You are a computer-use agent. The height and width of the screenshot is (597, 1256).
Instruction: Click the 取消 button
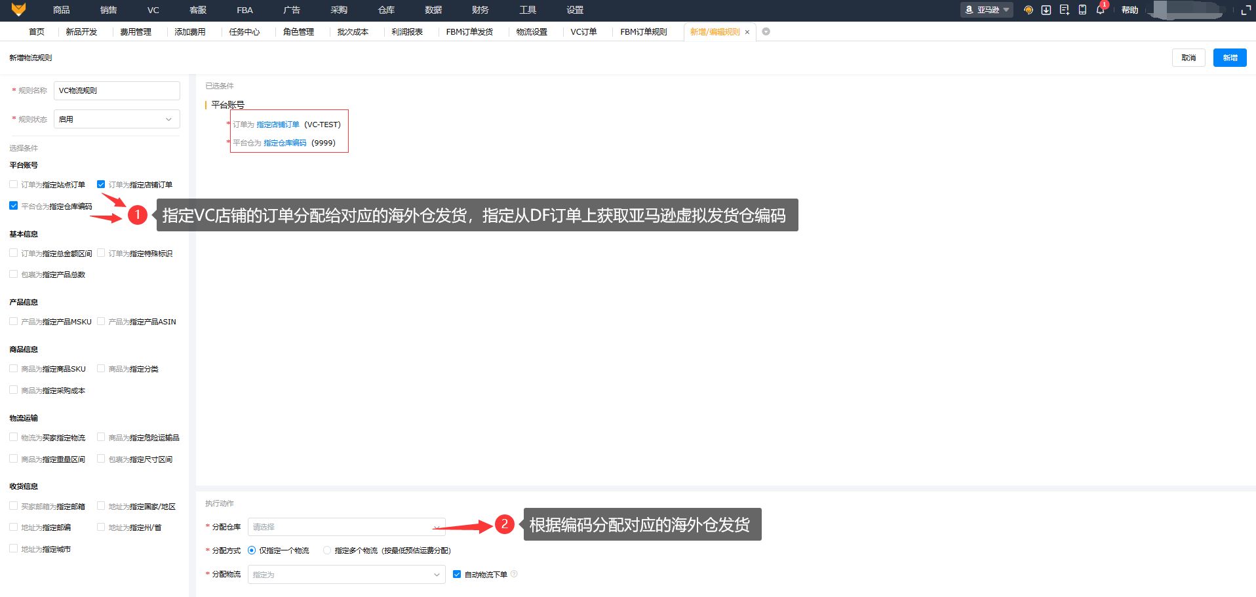(x=1188, y=58)
